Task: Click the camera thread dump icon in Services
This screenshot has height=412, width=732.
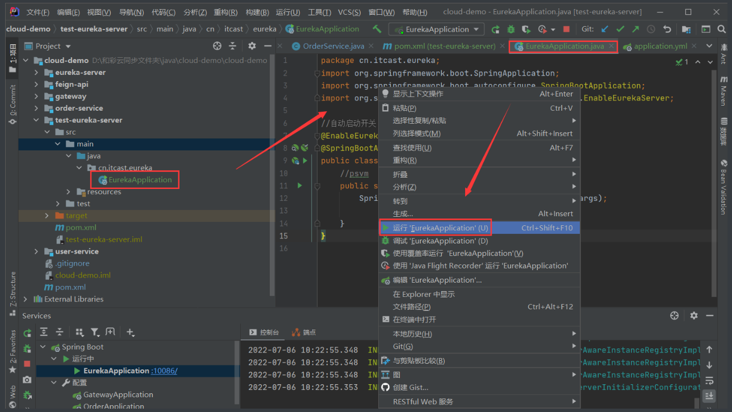Action: (x=27, y=379)
